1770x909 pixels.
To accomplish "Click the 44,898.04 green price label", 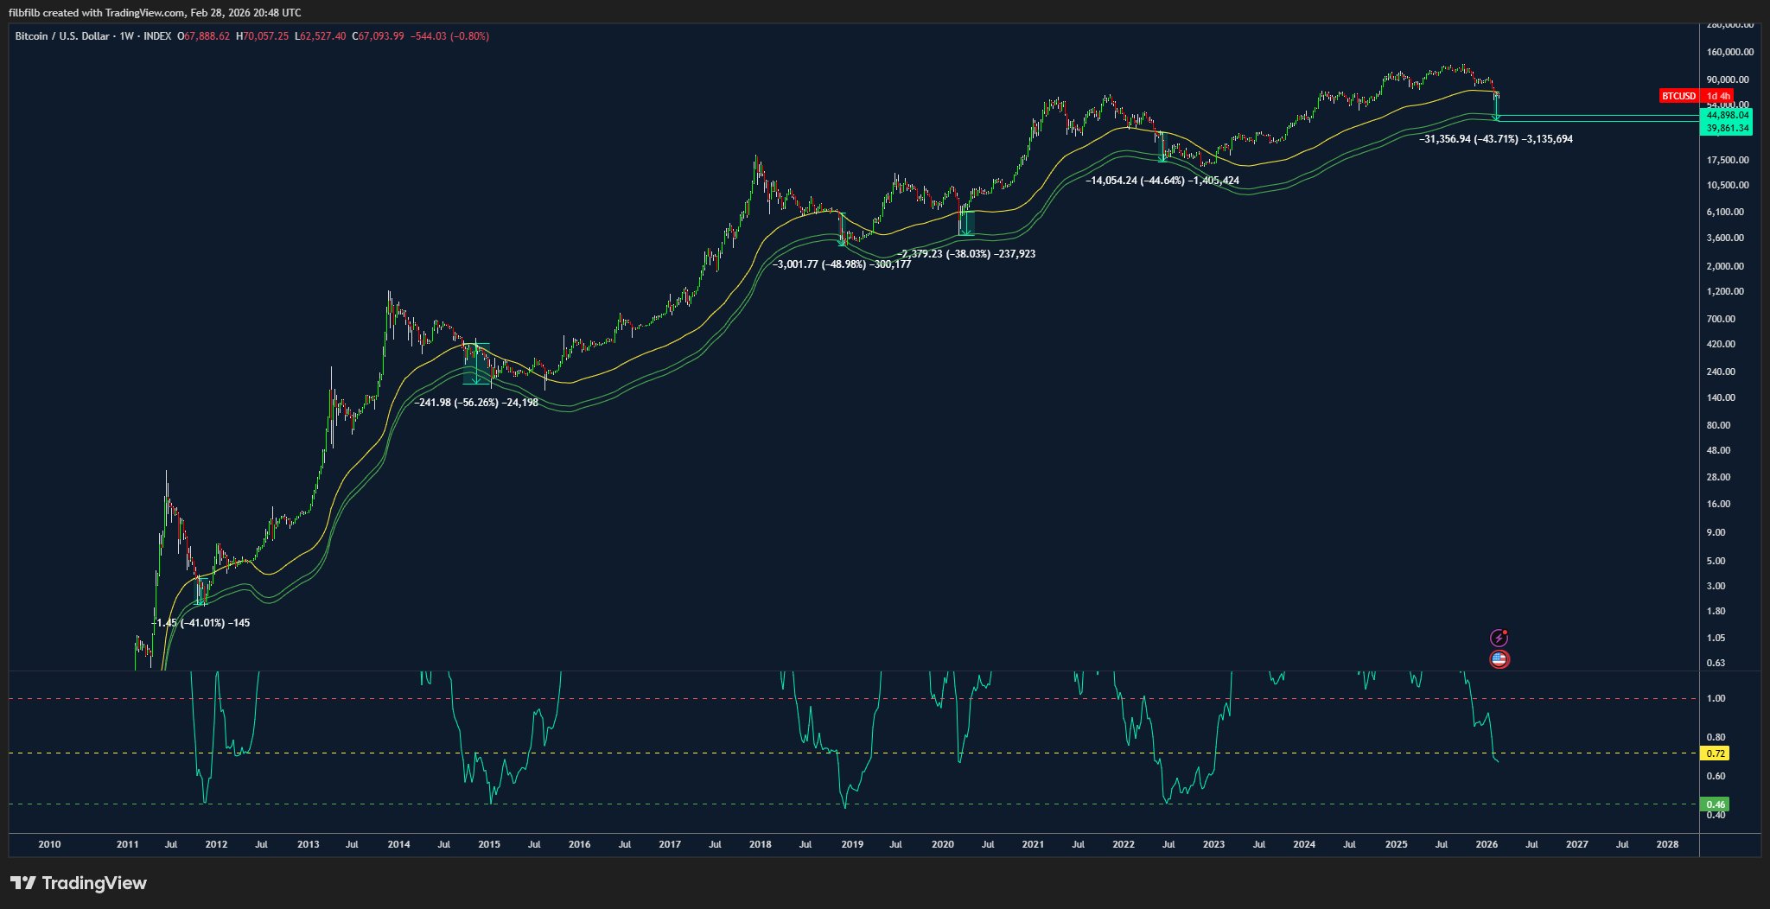I will click(x=1724, y=115).
